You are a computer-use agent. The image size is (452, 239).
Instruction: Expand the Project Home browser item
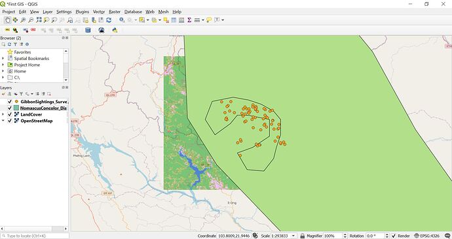pos(3,65)
